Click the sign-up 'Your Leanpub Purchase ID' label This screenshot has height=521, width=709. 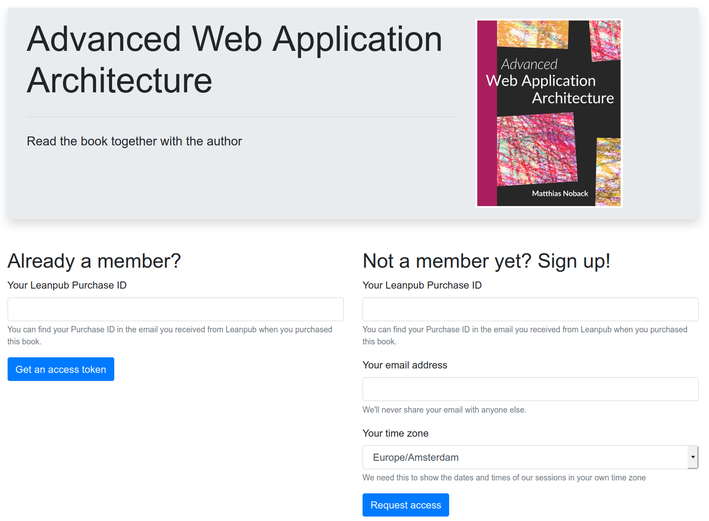pyautogui.click(x=422, y=285)
